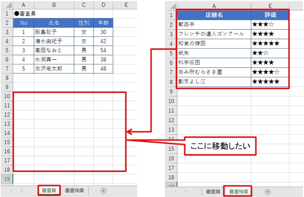This screenshot has height=197, width=304.
Task: Select the 和食の鎌田 cell
Action: point(214,44)
